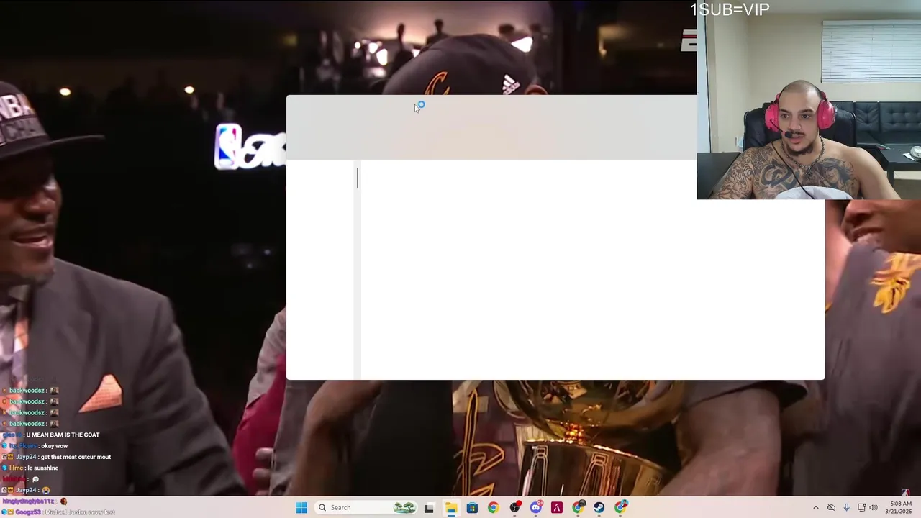Show hidden system tray icons

[x=815, y=508]
